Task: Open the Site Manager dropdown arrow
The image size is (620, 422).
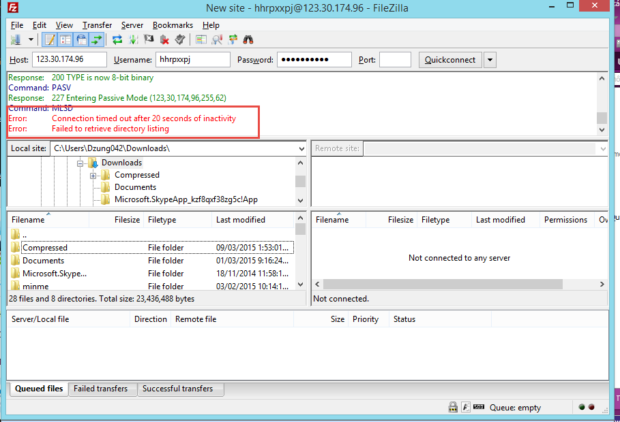Action: click(x=31, y=39)
